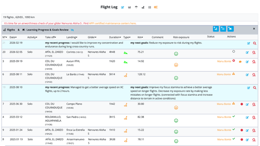Screen dimensions: 260x146
Task: View details of the San Pedro flight
Action: pyautogui.click(x=254, y=118)
